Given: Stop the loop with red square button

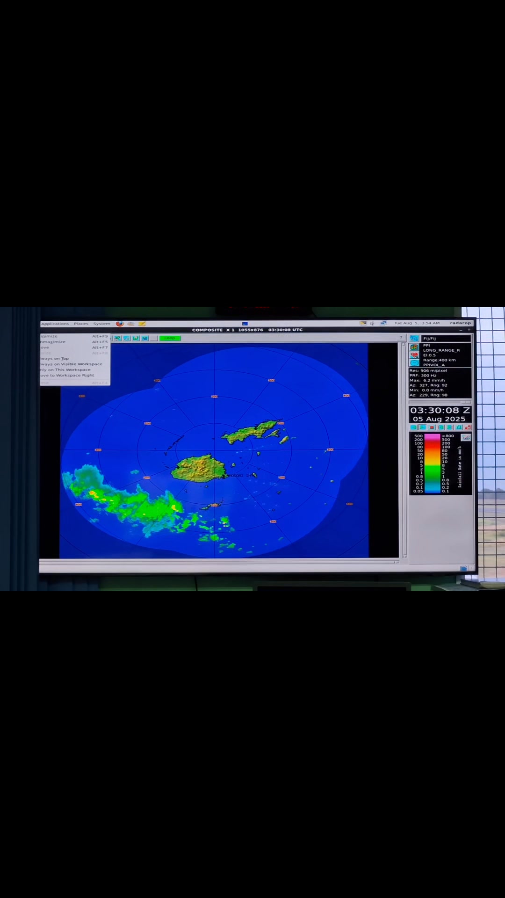Looking at the screenshot, I should pyautogui.click(x=432, y=427).
